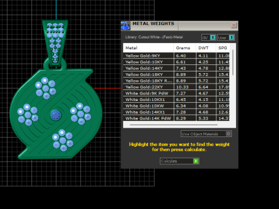
Task: Select the Yellow Gold:18KY row
Action: (176, 74)
